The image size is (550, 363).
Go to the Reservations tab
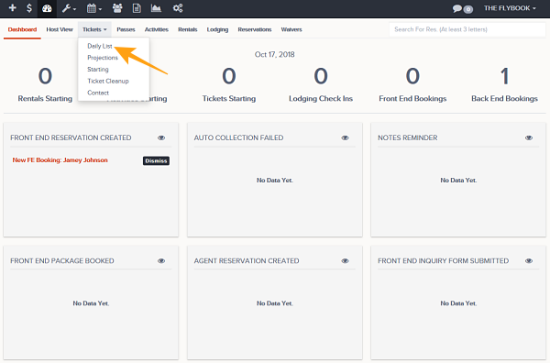pyautogui.click(x=255, y=29)
